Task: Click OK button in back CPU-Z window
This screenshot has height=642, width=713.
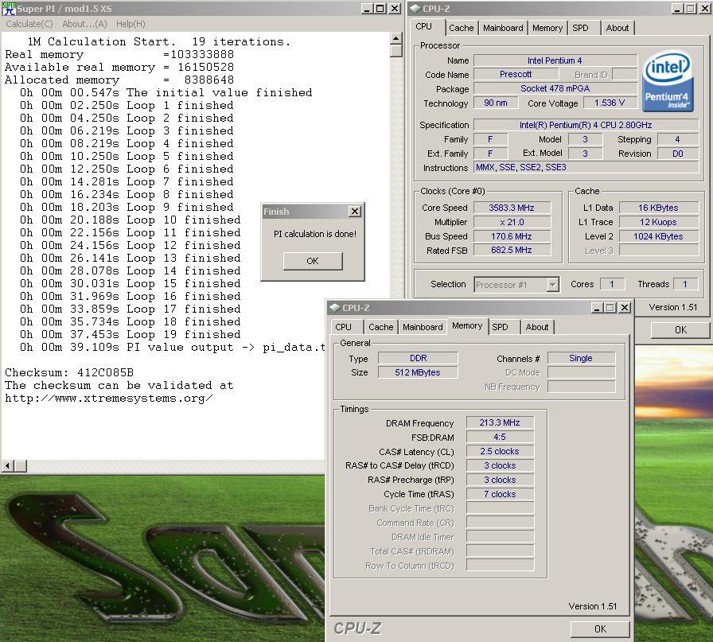Action: click(x=680, y=330)
